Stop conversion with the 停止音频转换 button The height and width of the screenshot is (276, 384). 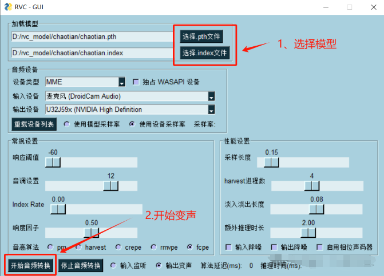[x=81, y=265]
